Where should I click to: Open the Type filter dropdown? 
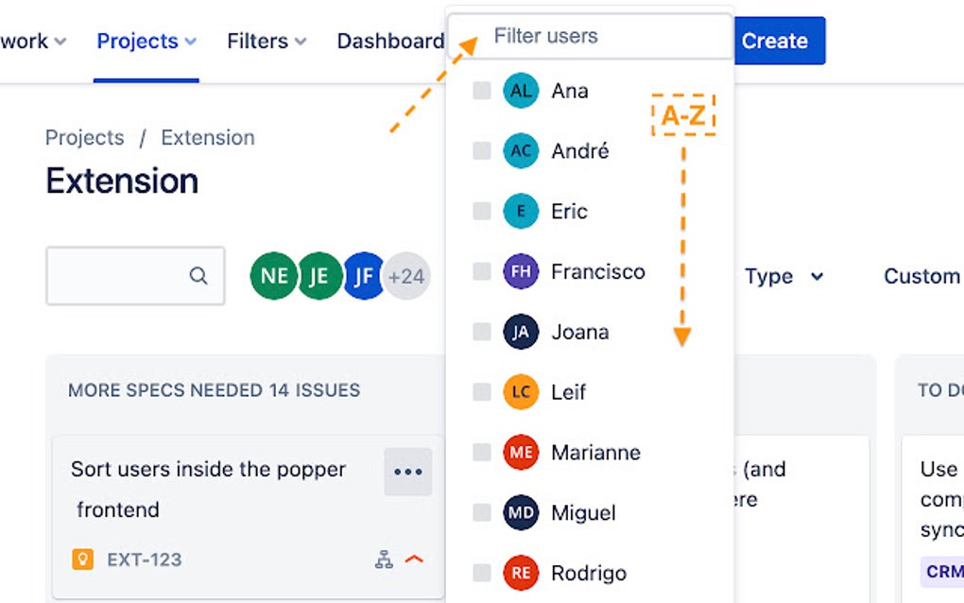click(775, 276)
